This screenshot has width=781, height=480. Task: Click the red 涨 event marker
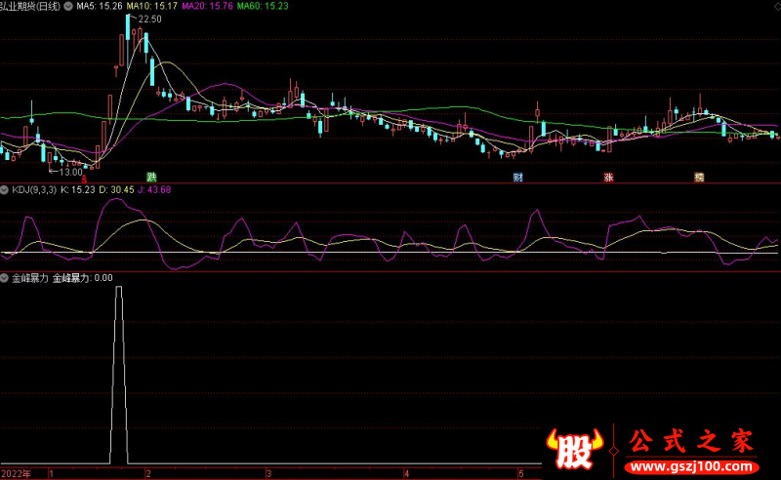tap(608, 177)
